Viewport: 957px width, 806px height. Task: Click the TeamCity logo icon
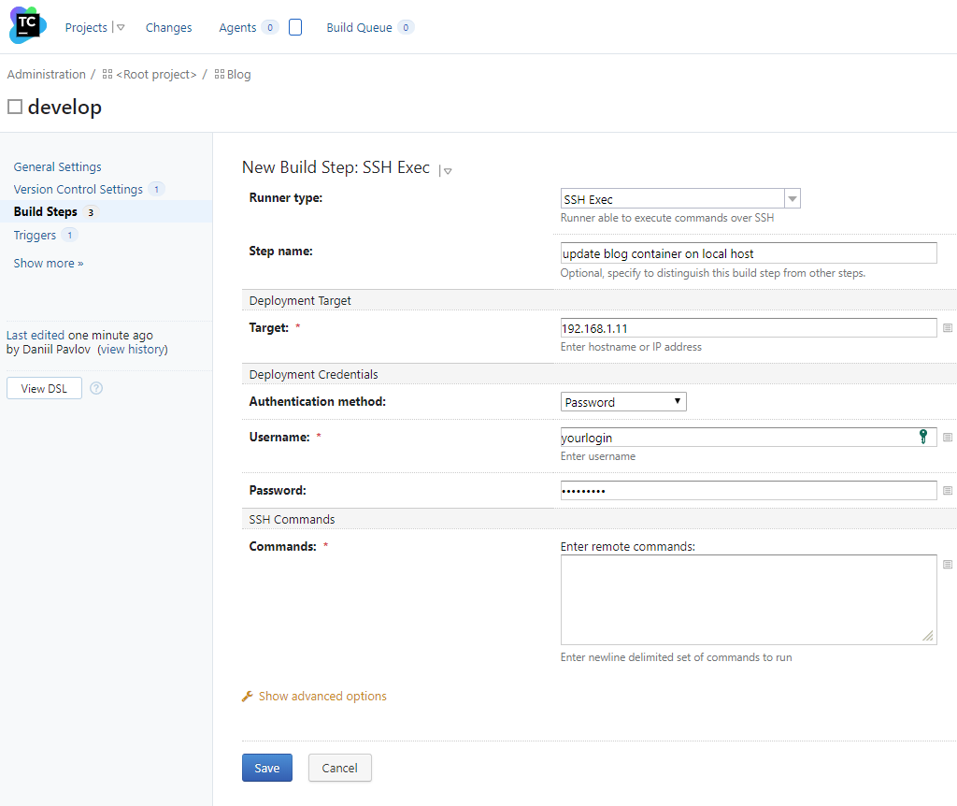tap(27, 26)
